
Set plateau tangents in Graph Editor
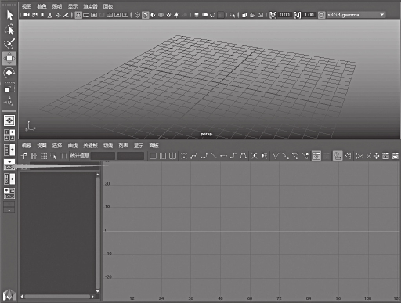coord(243,156)
